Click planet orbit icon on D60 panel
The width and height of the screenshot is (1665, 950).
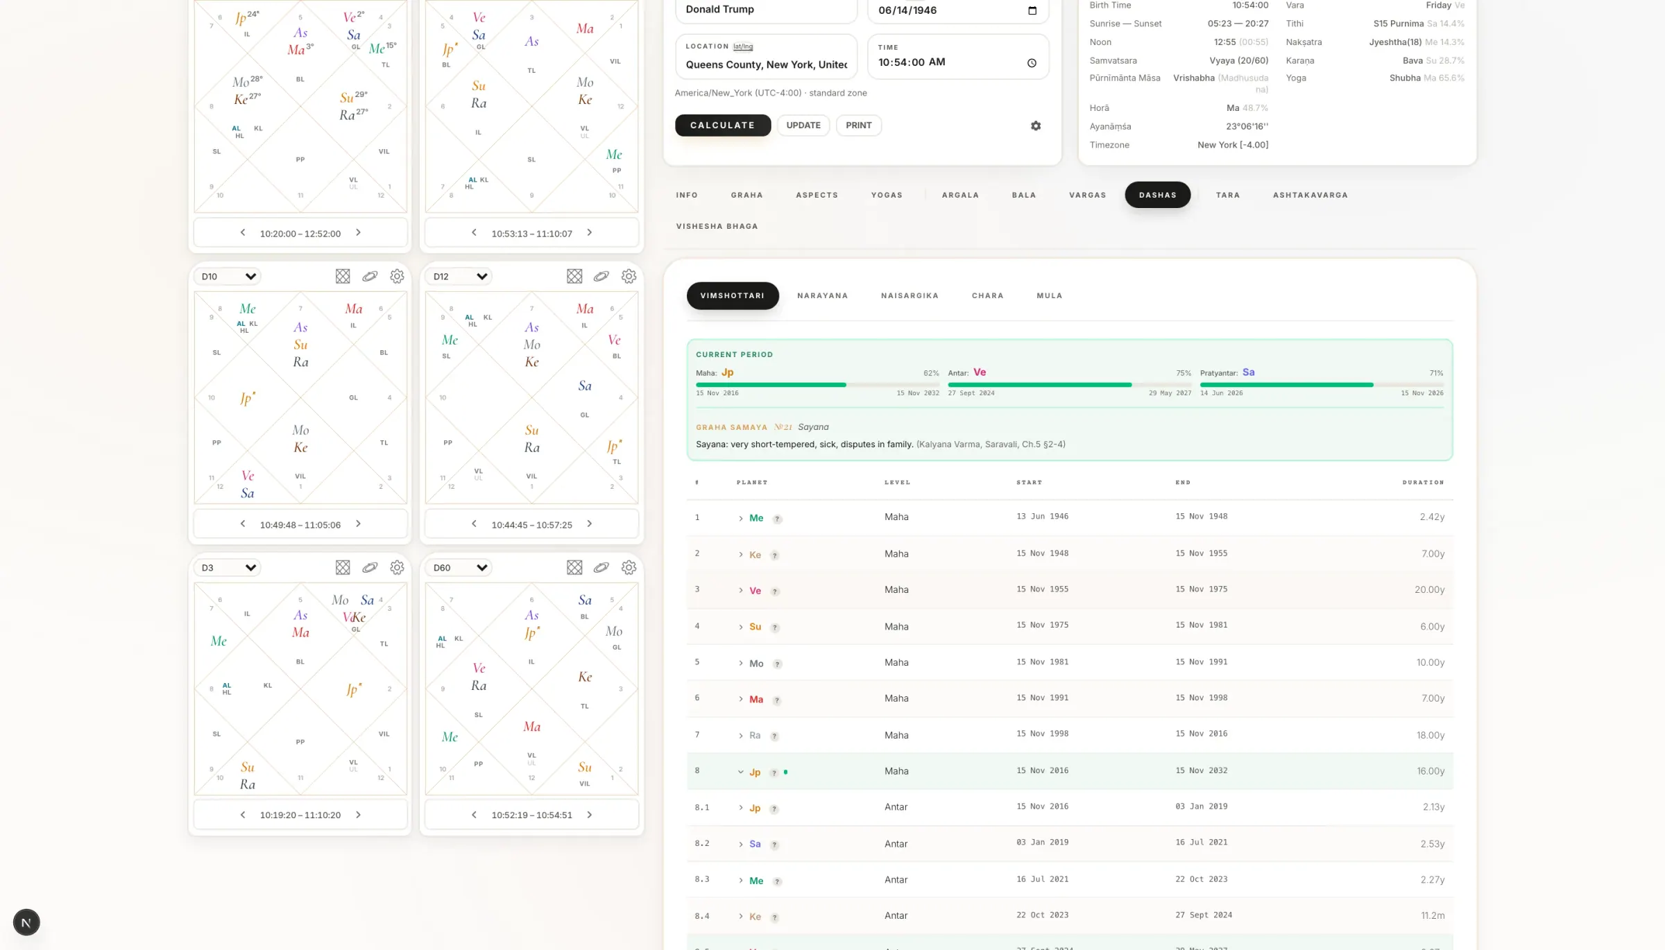pyautogui.click(x=601, y=567)
